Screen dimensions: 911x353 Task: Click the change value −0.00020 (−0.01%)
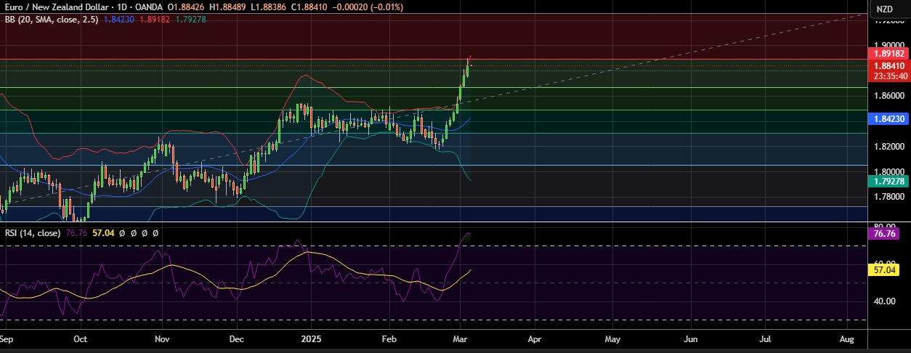tap(368, 7)
